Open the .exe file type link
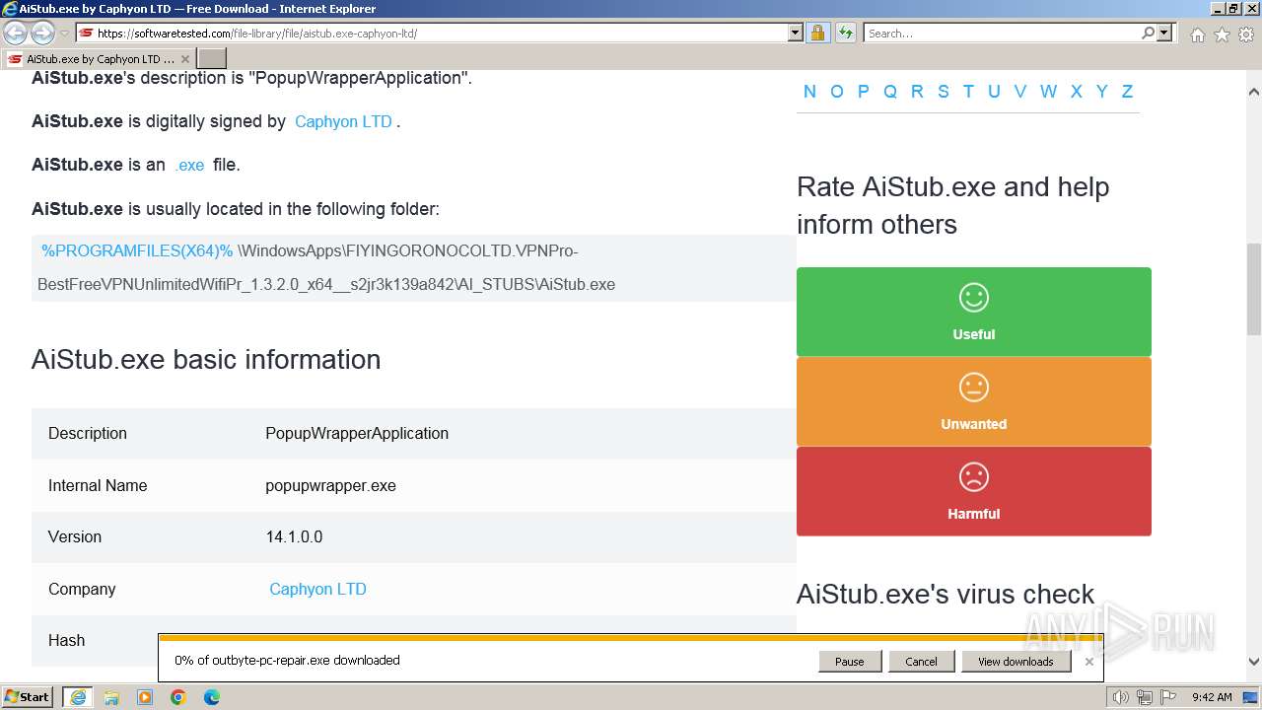The height and width of the screenshot is (710, 1262). (189, 166)
